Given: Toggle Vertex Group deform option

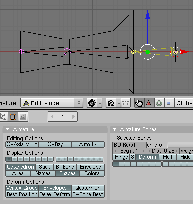Looking at the screenshot, I should pos(22,188).
